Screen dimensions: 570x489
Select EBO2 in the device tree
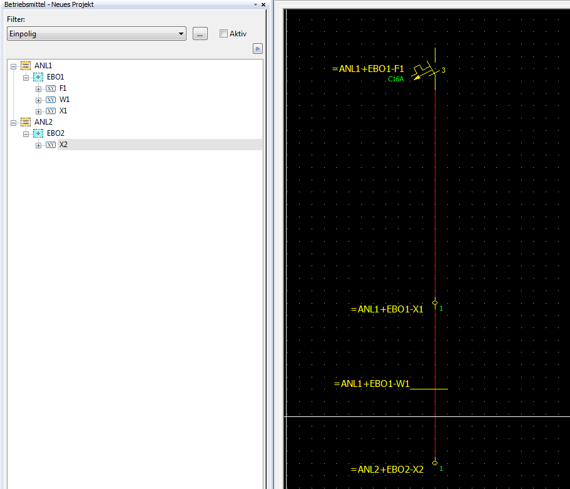pos(55,133)
